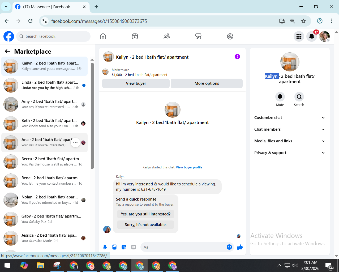
Task: Open View buyer profile link
Action: tap(189, 167)
